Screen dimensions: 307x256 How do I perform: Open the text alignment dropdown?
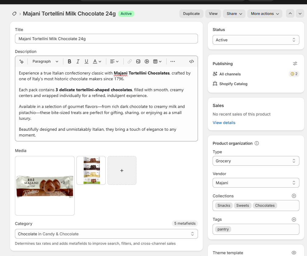click(x=114, y=61)
